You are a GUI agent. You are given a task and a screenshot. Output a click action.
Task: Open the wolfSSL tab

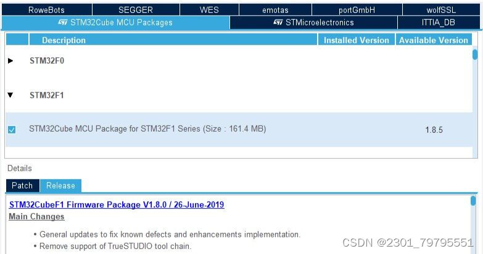441,10
